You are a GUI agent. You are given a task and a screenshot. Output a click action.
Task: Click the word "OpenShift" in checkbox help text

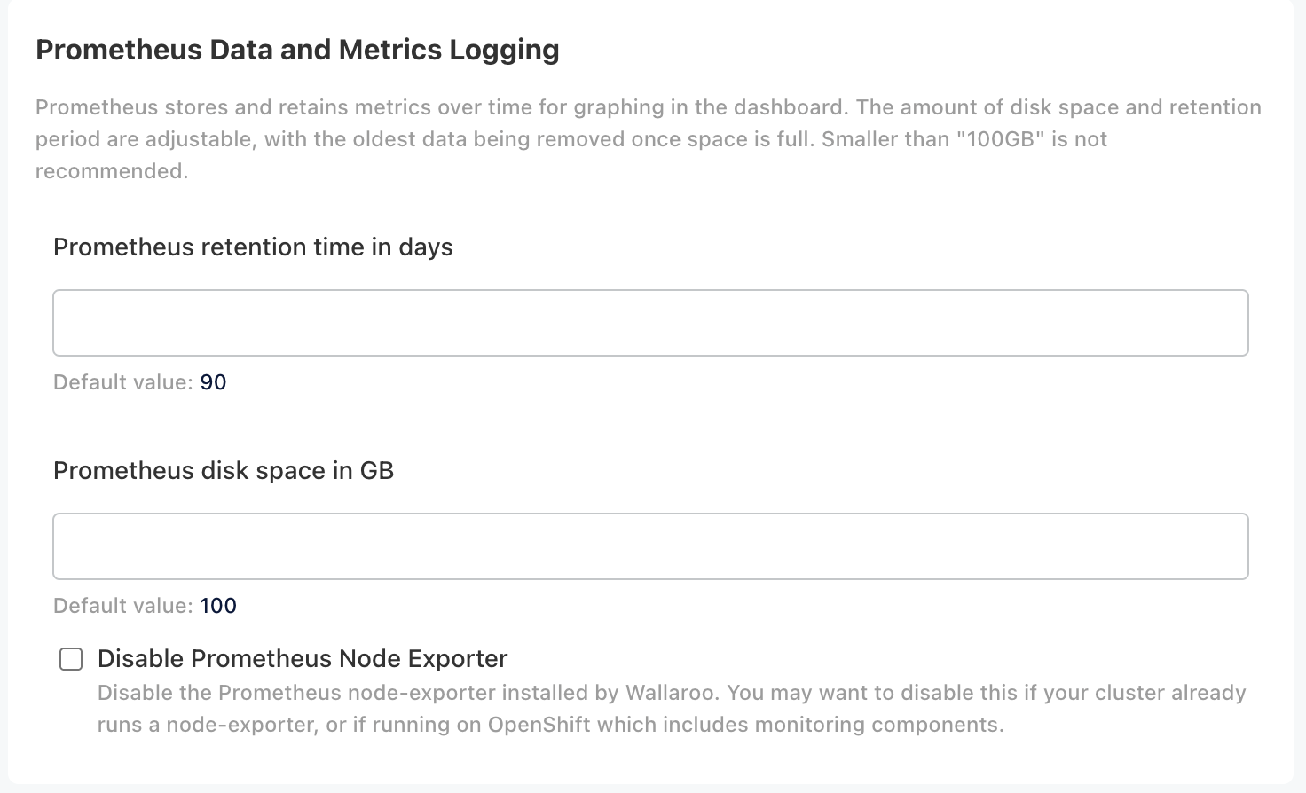(539, 725)
